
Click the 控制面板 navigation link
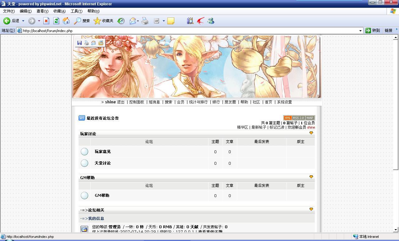137,102
